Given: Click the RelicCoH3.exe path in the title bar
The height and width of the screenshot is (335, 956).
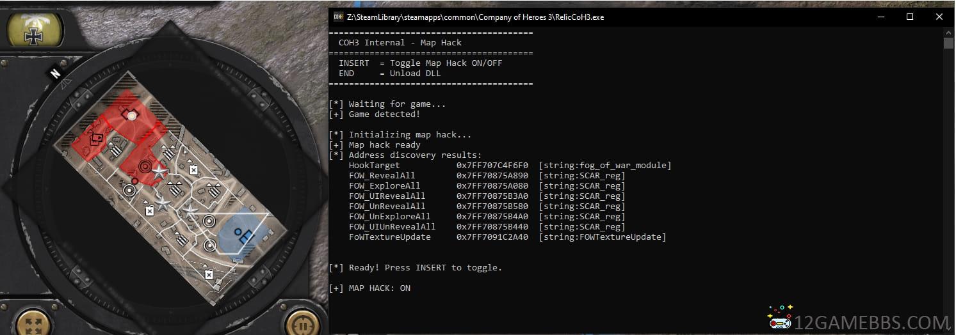Looking at the screenshot, I should pyautogui.click(x=475, y=17).
